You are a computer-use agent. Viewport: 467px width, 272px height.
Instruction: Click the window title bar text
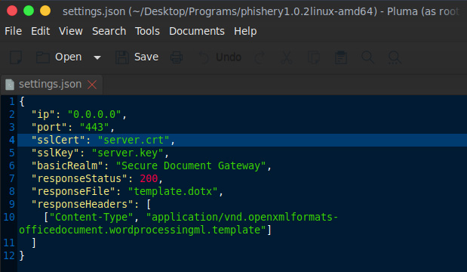pyautogui.click(x=260, y=11)
